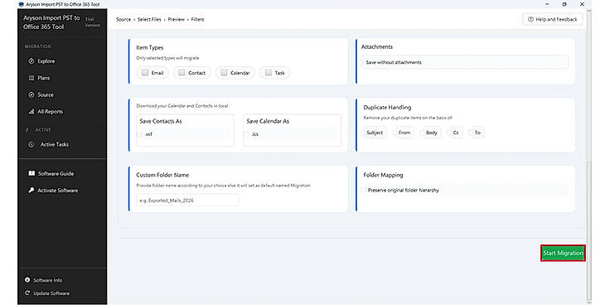Click the Aryson Import PST to Office 365 Tool title
Image resolution: width=610 pixels, height=305 pixels.
click(51, 22)
